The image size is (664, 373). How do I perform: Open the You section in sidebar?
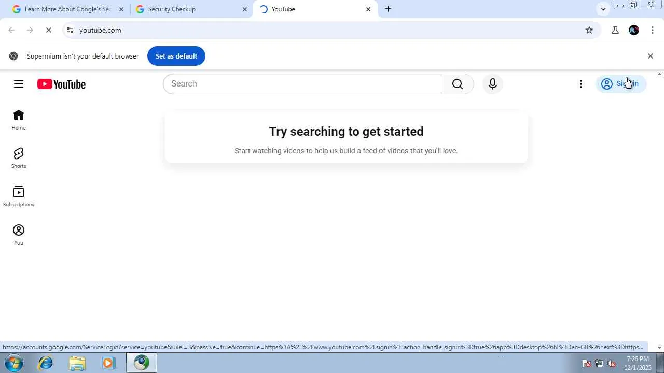coord(19,235)
